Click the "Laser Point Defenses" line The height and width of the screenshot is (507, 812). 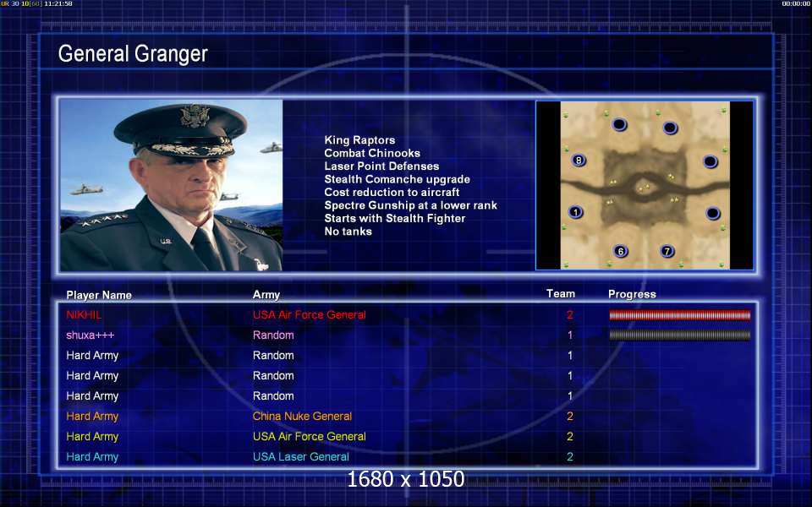[381, 166]
